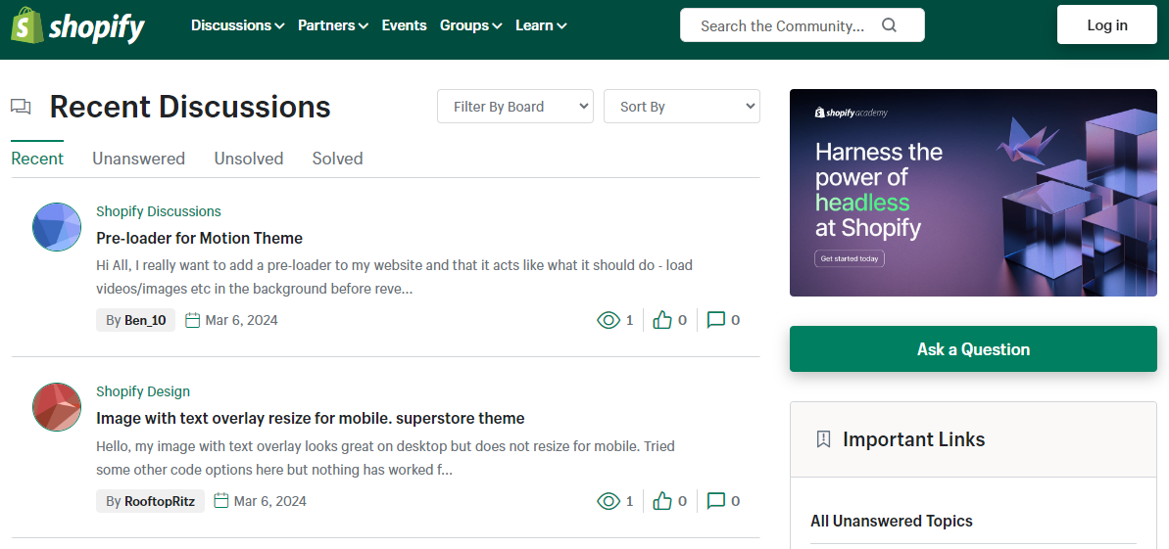
Task: Click the views eye icon on Image overlay post
Action: click(609, 501)
